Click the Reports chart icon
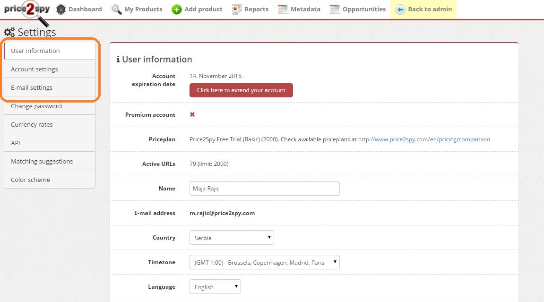The height and width of the screenshot is (302, 544). [237, 9]
